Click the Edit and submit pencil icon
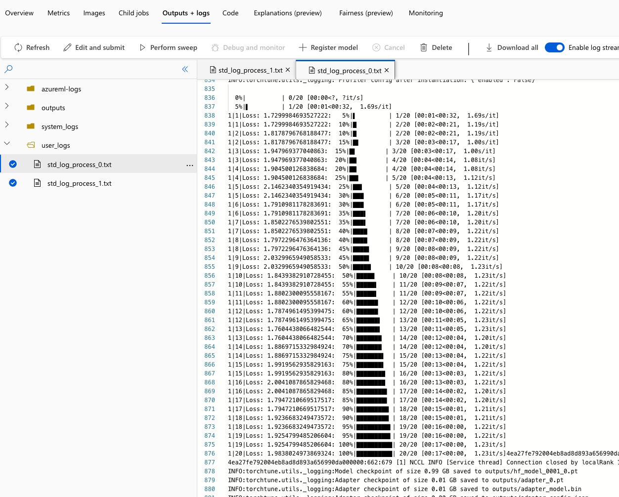 pos(67,47)
